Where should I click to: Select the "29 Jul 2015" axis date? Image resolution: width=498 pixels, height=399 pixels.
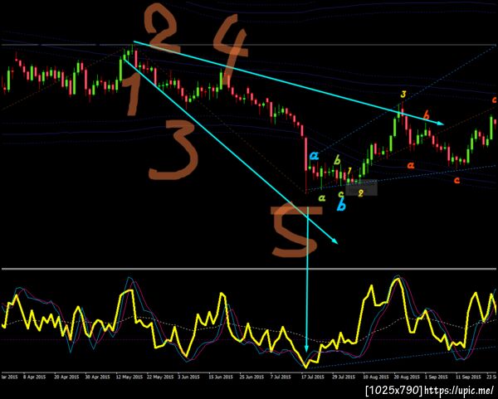(x=344, y=377)
